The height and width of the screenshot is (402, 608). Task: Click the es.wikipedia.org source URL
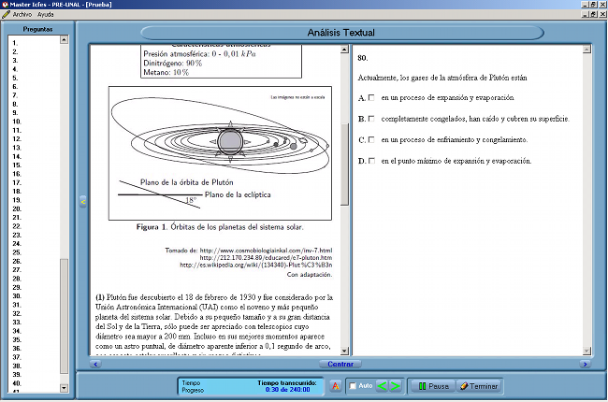tap(256, 266)
